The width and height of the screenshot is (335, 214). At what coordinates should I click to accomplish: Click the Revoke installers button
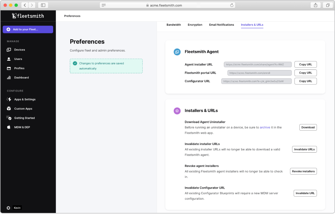[304, 171]
